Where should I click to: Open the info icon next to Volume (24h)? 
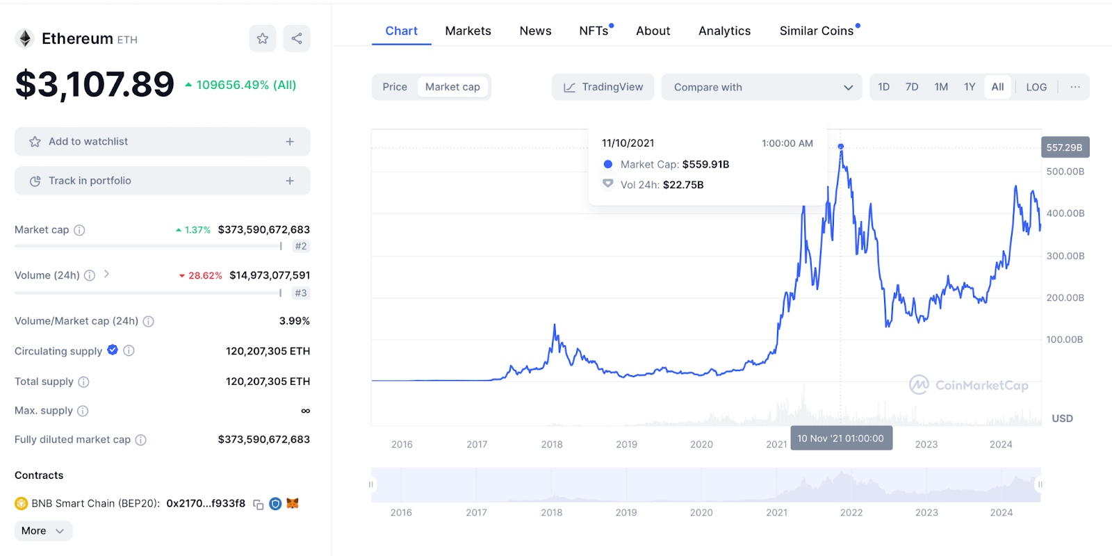click(x=90, y=276)
